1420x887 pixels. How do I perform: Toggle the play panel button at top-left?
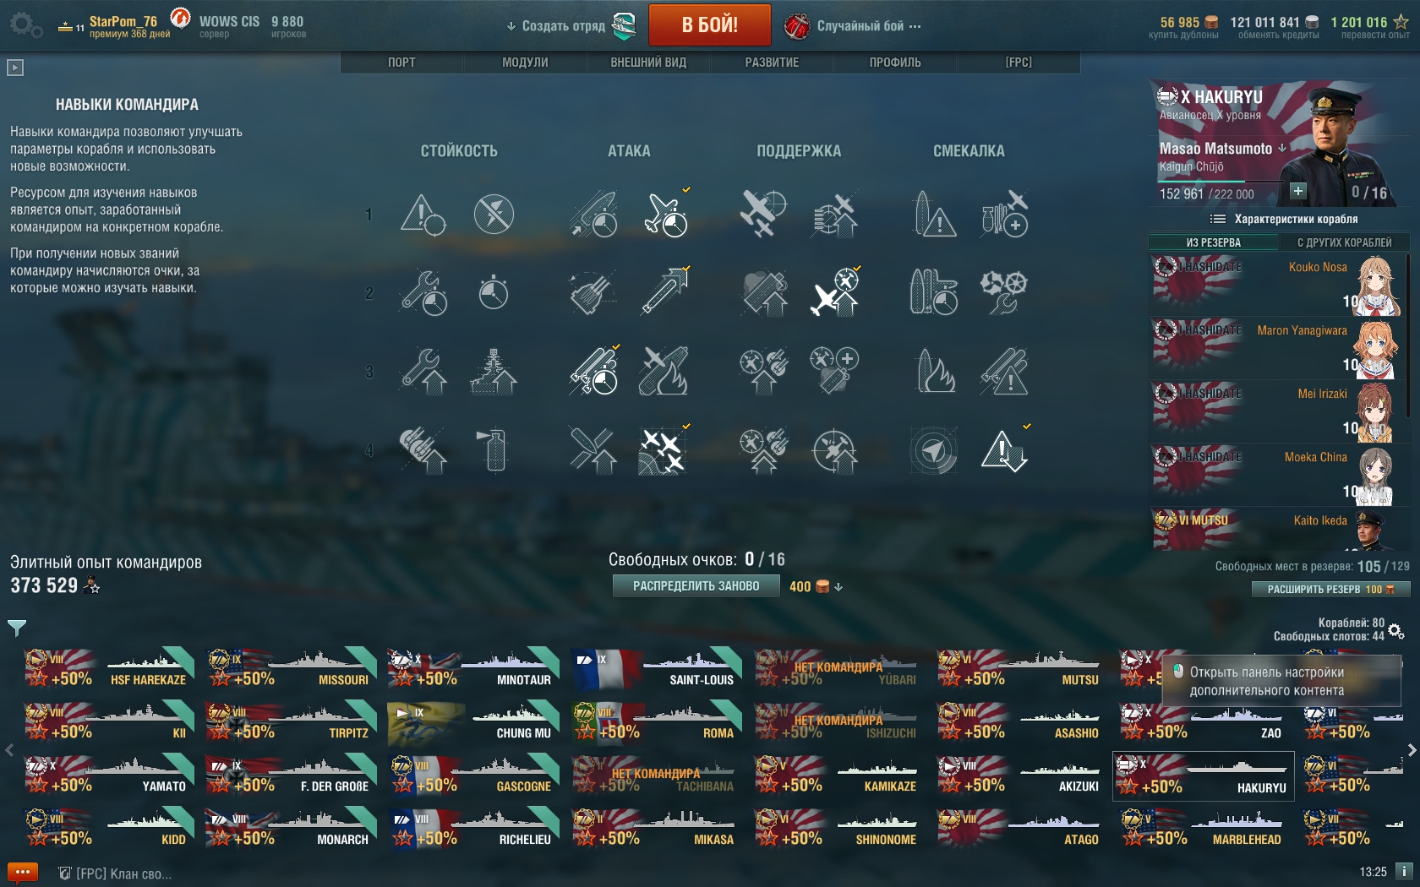tap(15, 68)
